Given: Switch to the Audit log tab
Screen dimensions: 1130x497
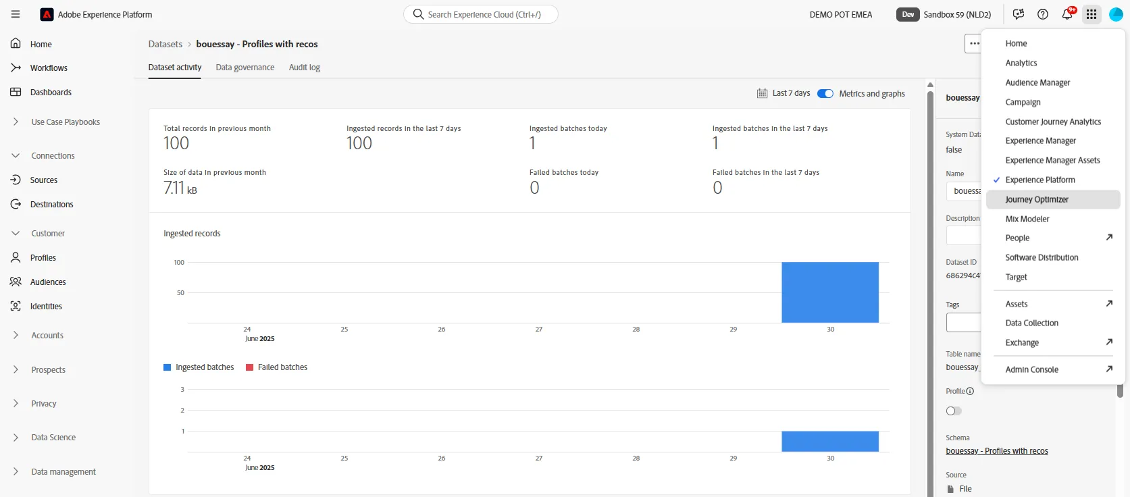Looking at the screenshot, I should [x=305, y=68].
